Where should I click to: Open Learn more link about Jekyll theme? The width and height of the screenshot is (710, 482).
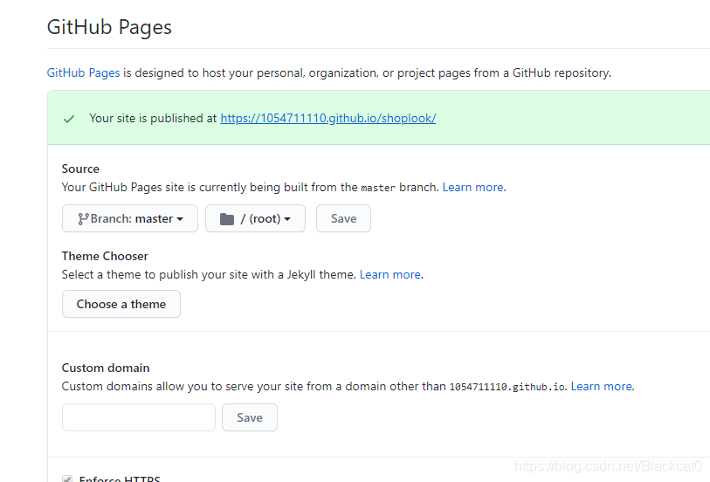pyautogui.click(x=389, y=275)
